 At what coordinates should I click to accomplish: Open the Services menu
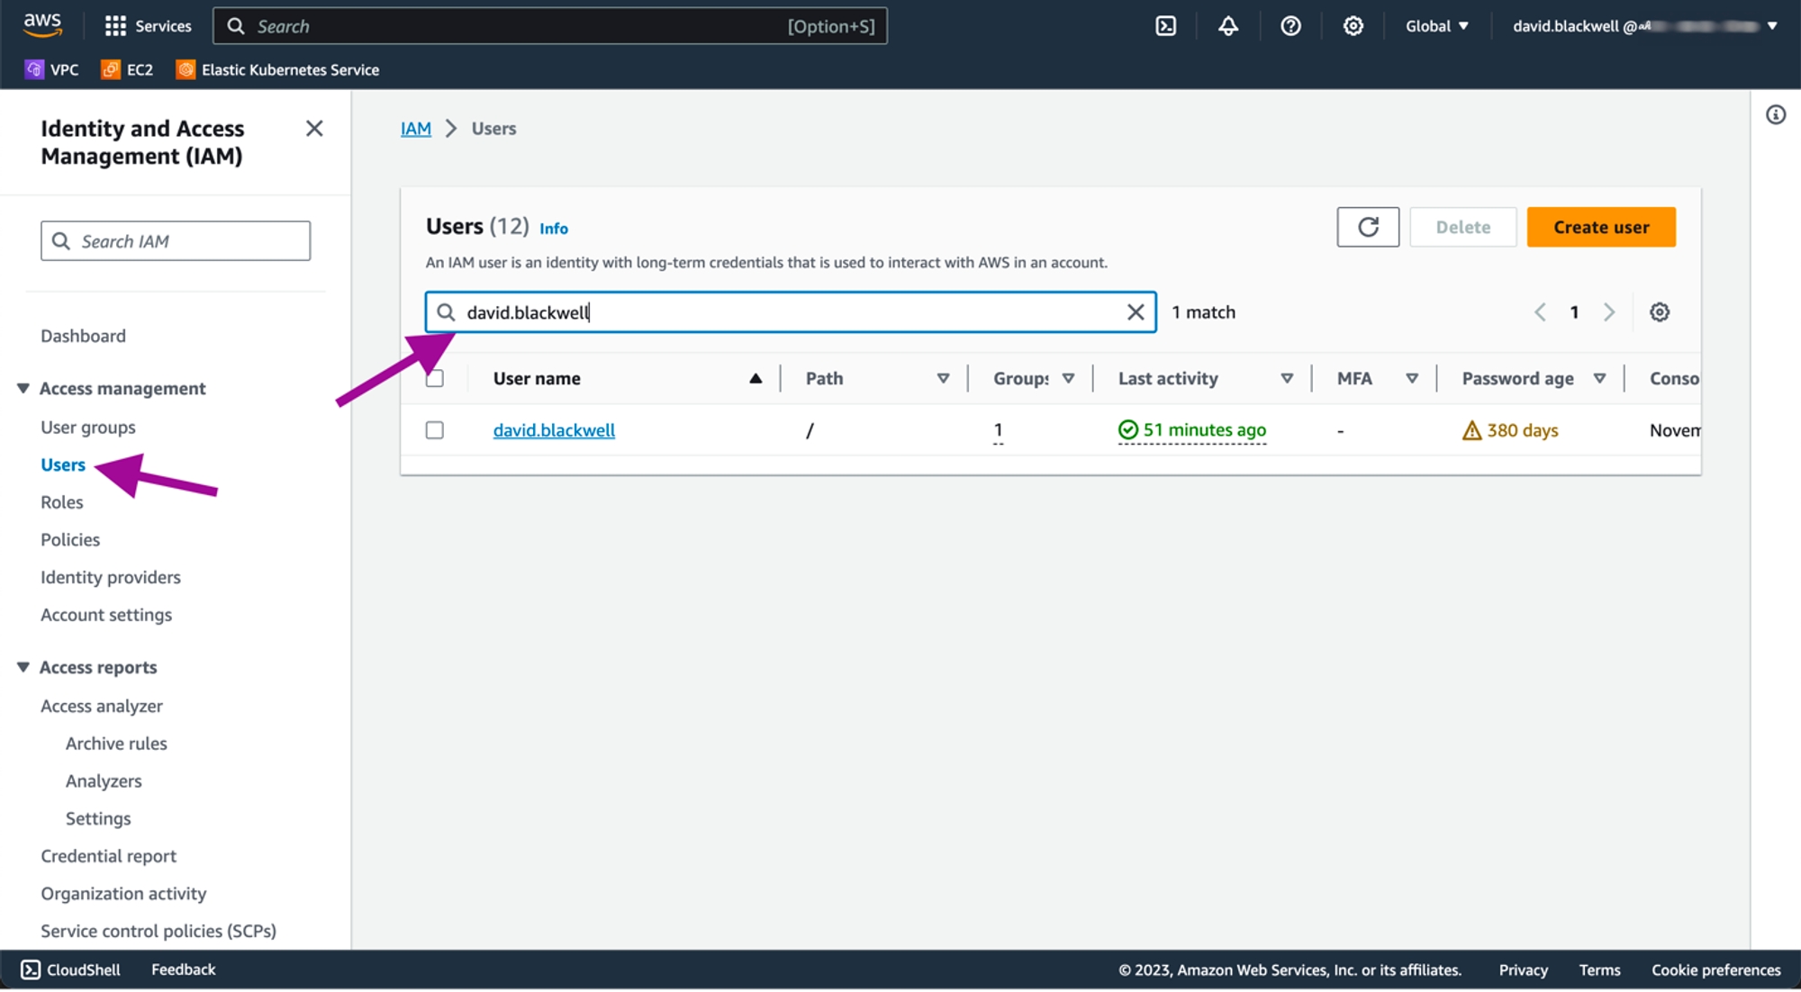tap(149, 26)
